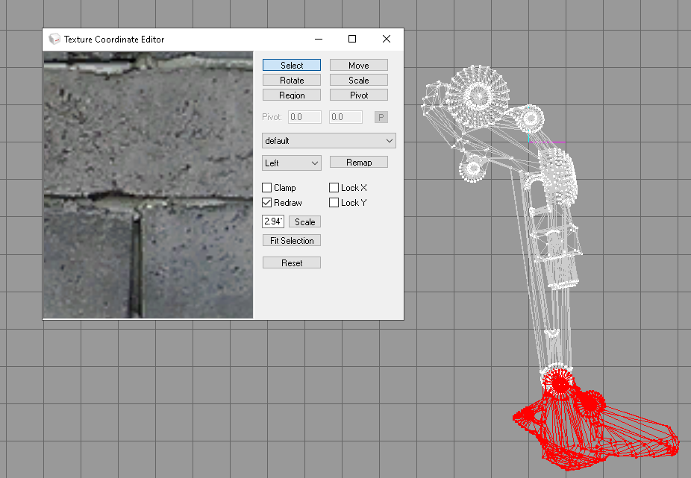This screenshot has height=478, width=691.
Task: Click the red selected foot mesh
Action: click(597, 433)
